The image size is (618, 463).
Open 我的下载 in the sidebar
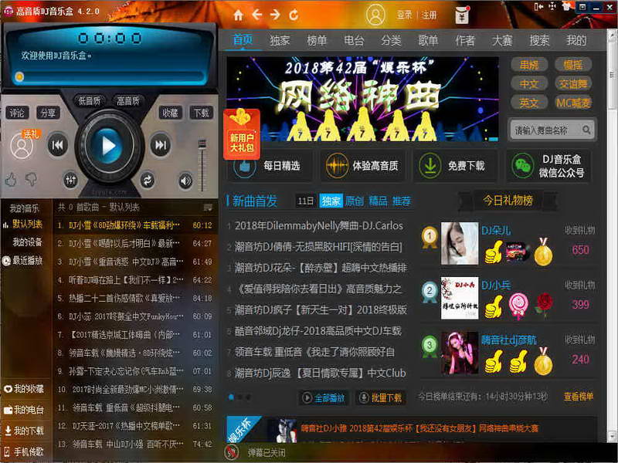[24, 431]
